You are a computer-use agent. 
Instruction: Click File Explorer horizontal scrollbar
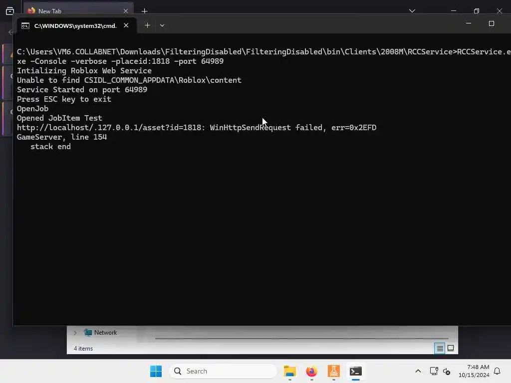302,339
